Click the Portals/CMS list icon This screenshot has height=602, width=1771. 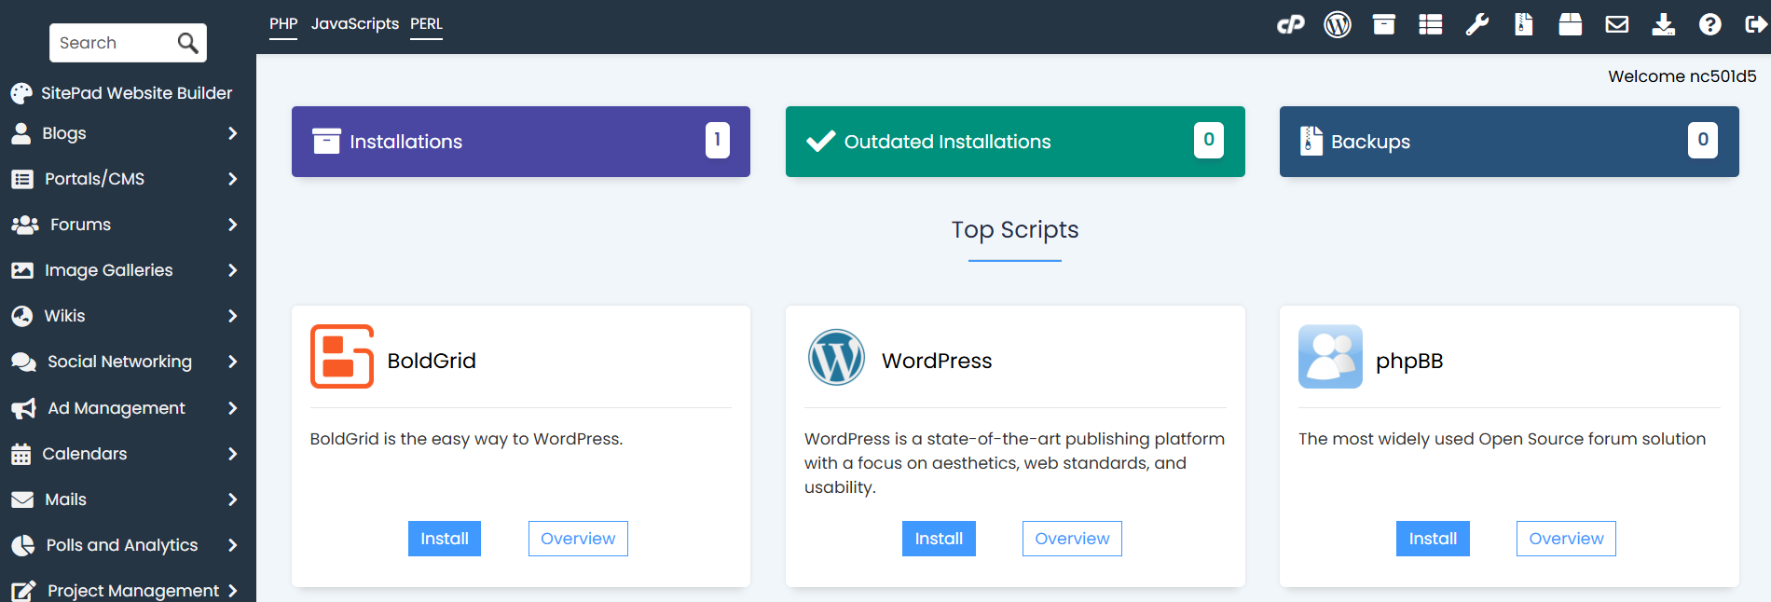[22, 179]
